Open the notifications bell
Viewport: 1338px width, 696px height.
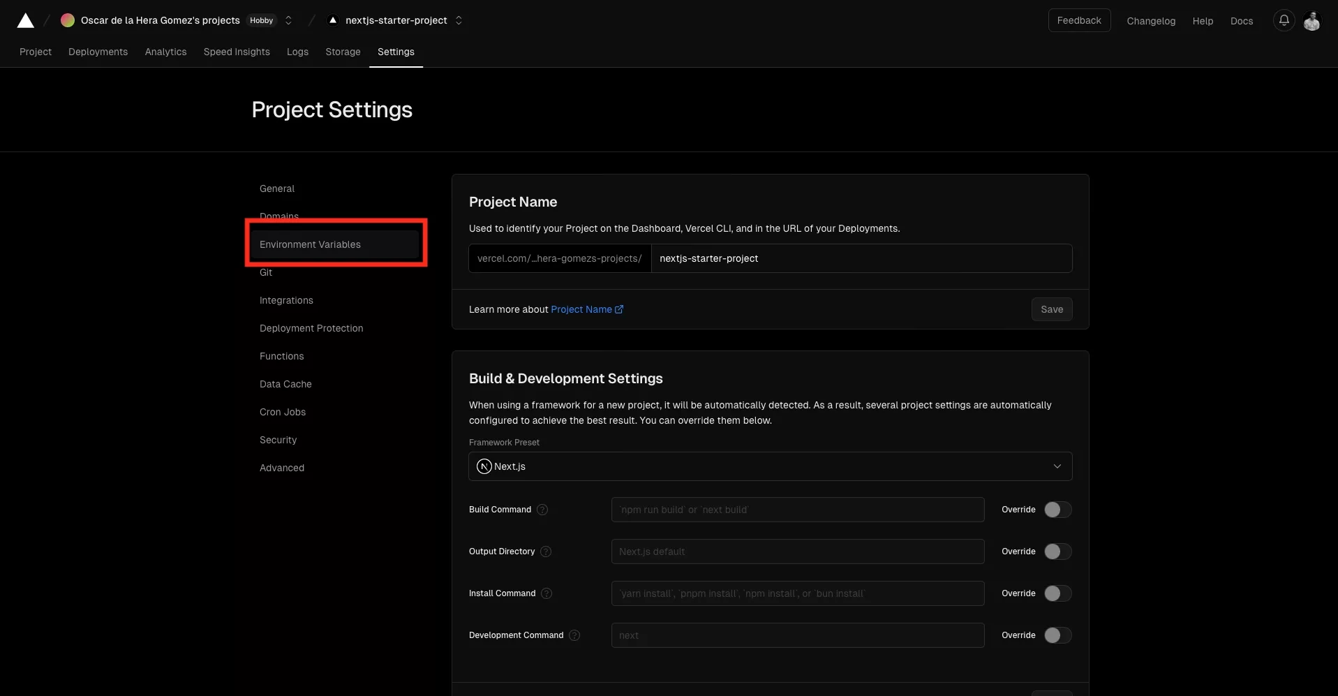[x=1284, y=20]
